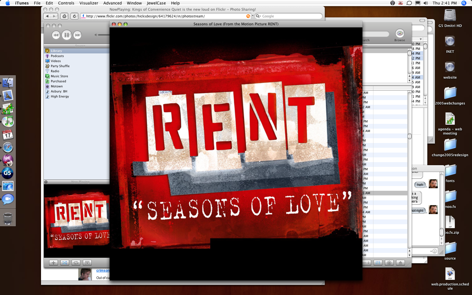Open iChat from the Dock
The image size is (472, 295).
8,199
